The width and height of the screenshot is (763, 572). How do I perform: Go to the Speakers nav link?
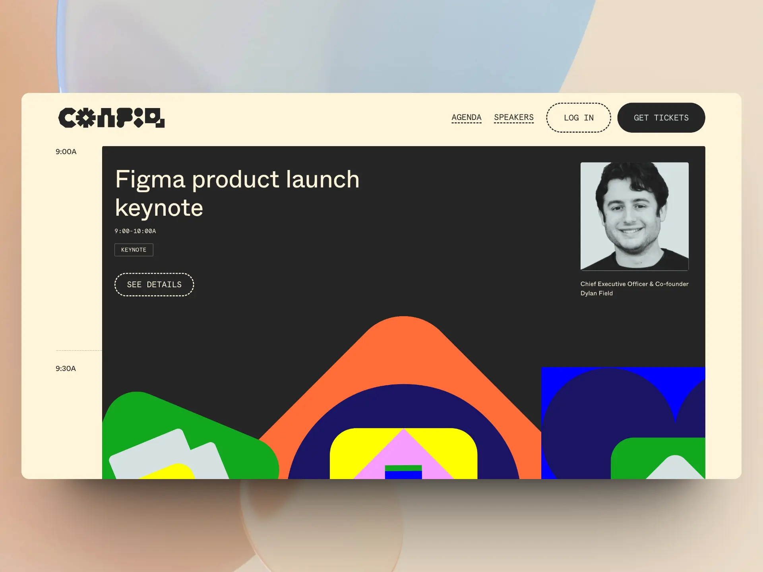point(514,118)
